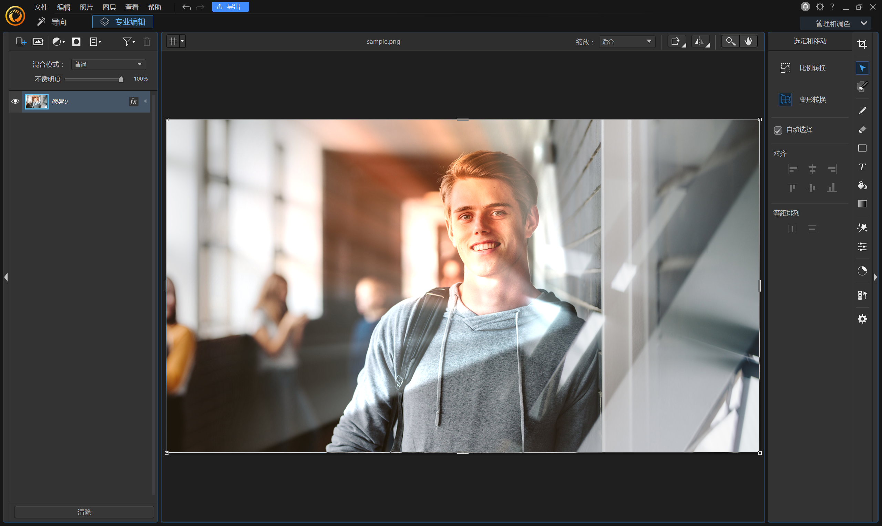Click the 导出 export button
Screen dimensions: 882x526
(x=230, y=7)
